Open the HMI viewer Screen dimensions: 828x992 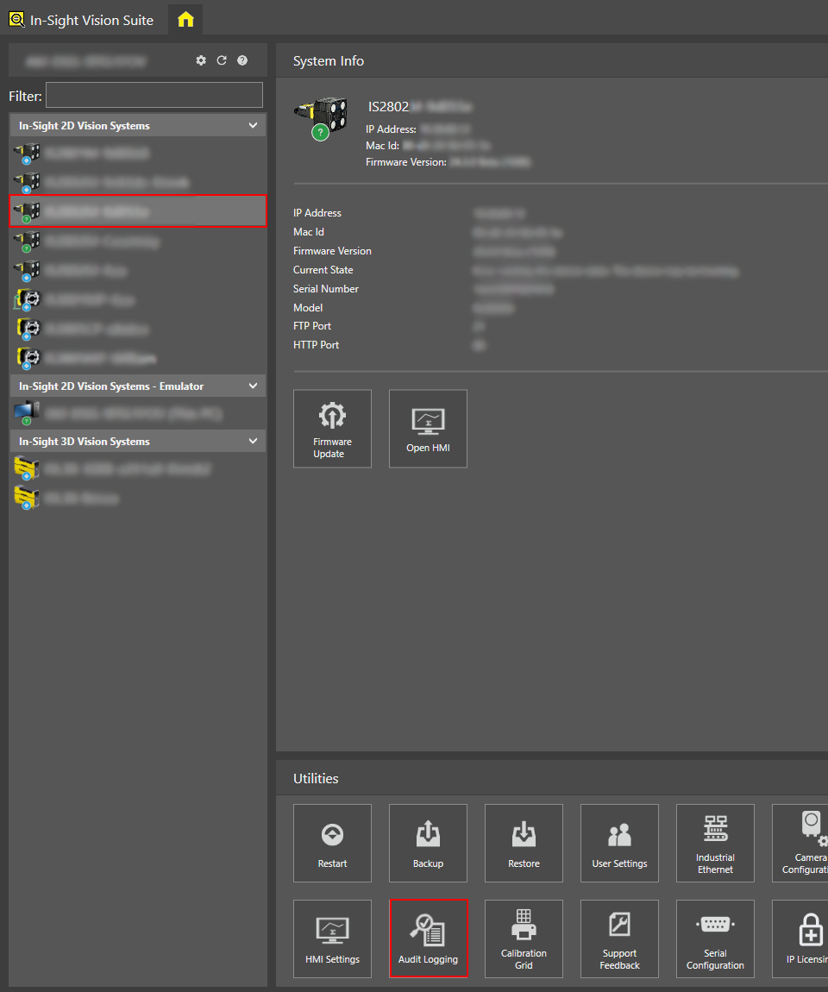pos(428,429)
